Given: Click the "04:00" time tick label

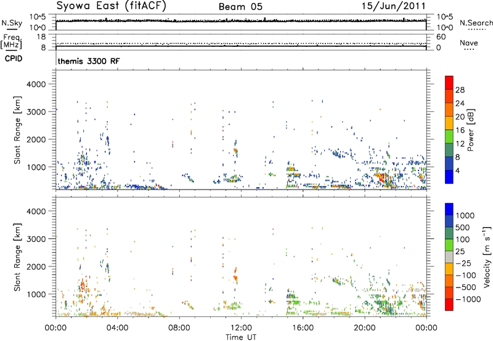Looking at the screenshot, I should coord(117,328).
